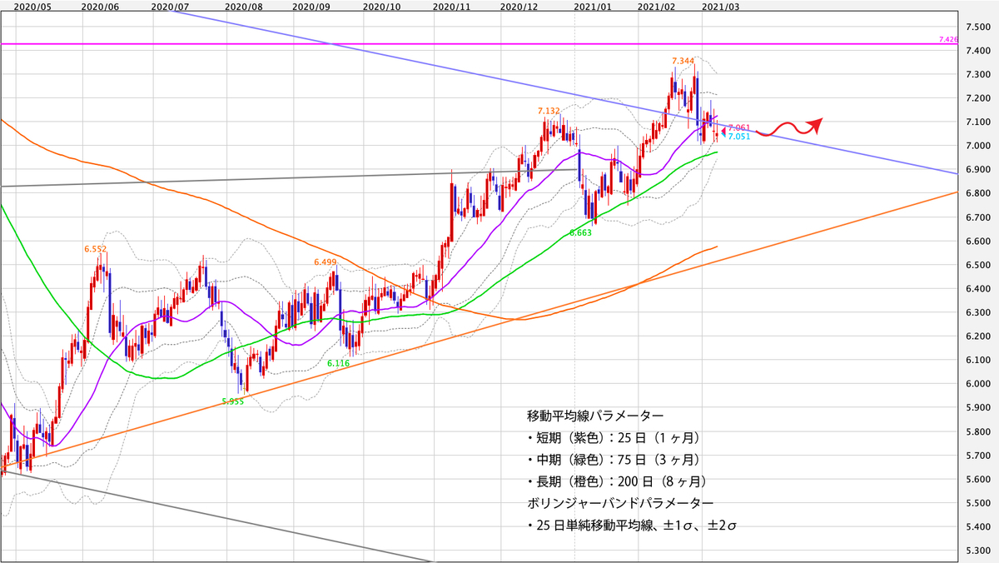Screen dimensions: 999x563
Task: Click the 中期（緑色）75日 text line
Action: pyautogui.click(x=616, y=459)
